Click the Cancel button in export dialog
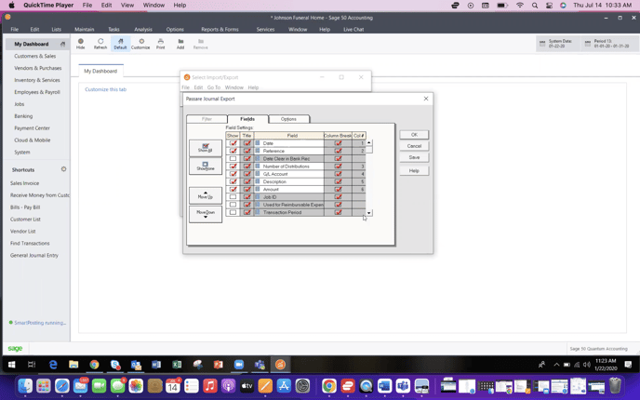The width and height of the screenshot is (640, 400). pyautogui.click(x=414, y=146)
